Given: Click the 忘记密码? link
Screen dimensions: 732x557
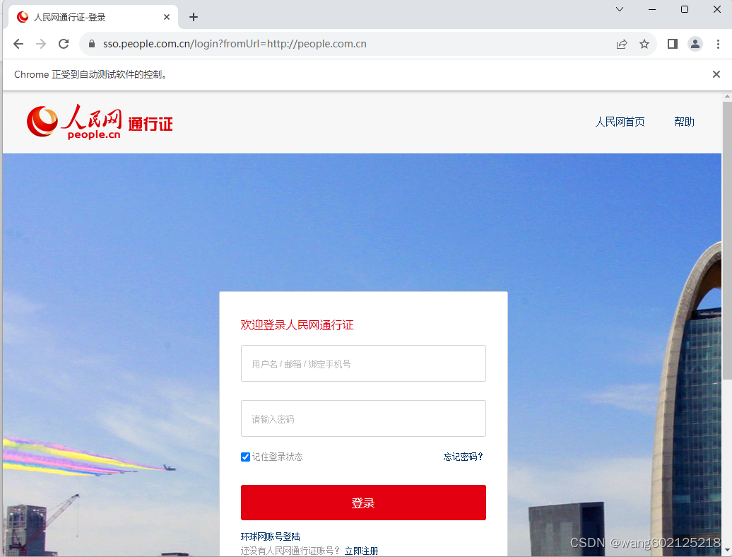Looking at the screenshot, I should pos(463,457).
